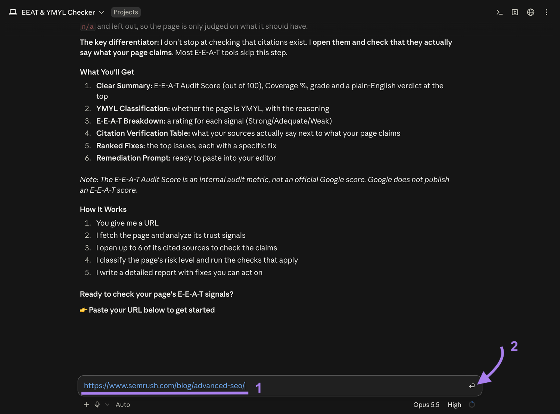Click the 'Paste your URL below' prompt line

click(x=147, y=310)
